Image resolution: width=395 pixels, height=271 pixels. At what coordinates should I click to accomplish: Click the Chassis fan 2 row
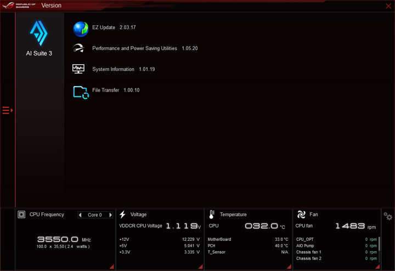[x=336, y=258]
